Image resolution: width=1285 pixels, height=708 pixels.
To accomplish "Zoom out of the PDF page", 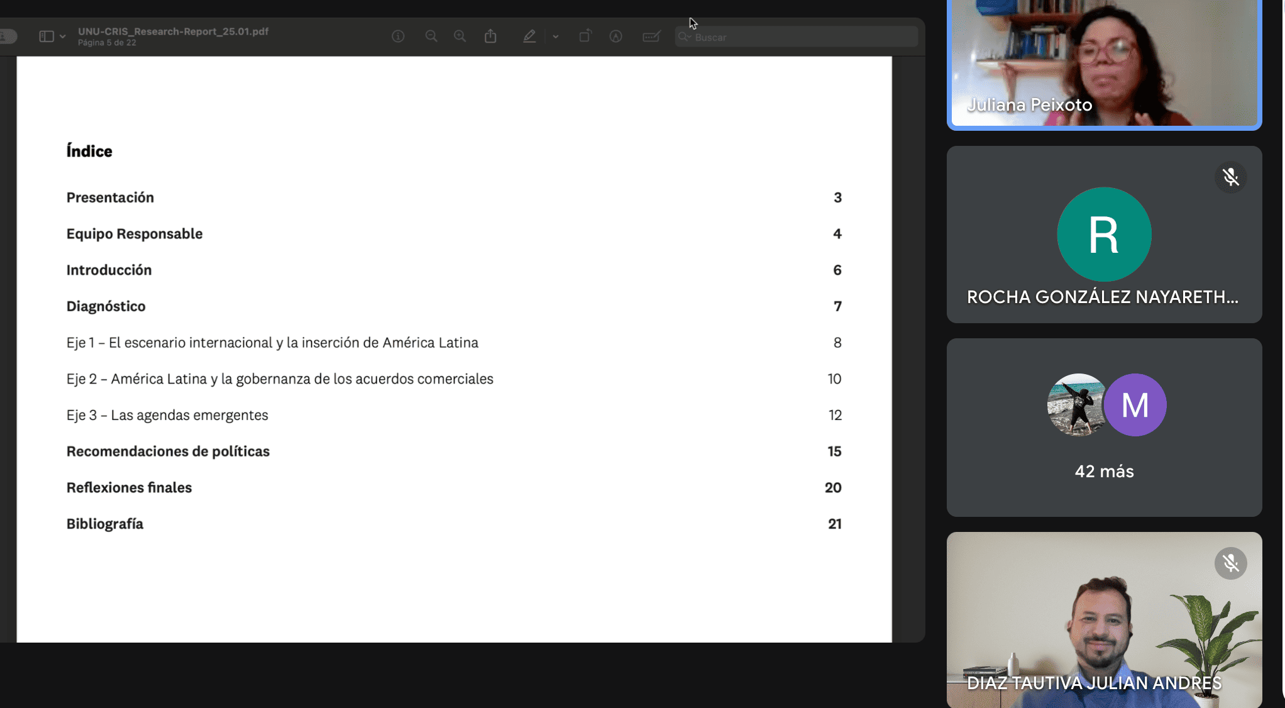I will click(x=431, y=36).
